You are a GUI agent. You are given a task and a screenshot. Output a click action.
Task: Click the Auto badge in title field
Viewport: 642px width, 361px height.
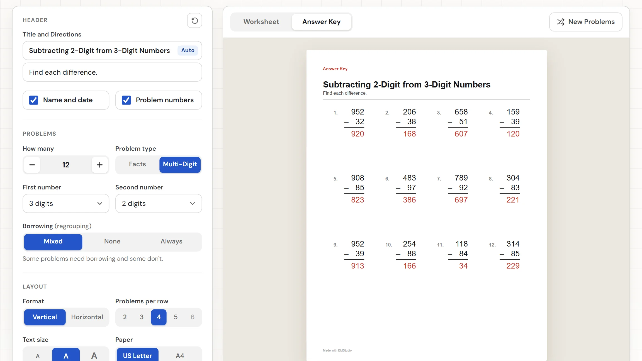tap(188, 50)
